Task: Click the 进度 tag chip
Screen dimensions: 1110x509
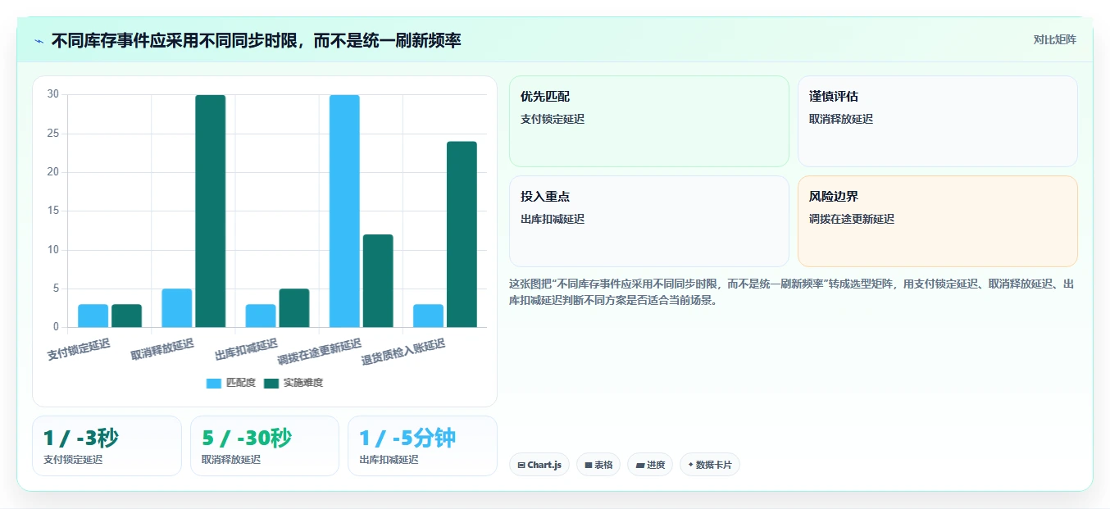Action: (x=650, y=465)
